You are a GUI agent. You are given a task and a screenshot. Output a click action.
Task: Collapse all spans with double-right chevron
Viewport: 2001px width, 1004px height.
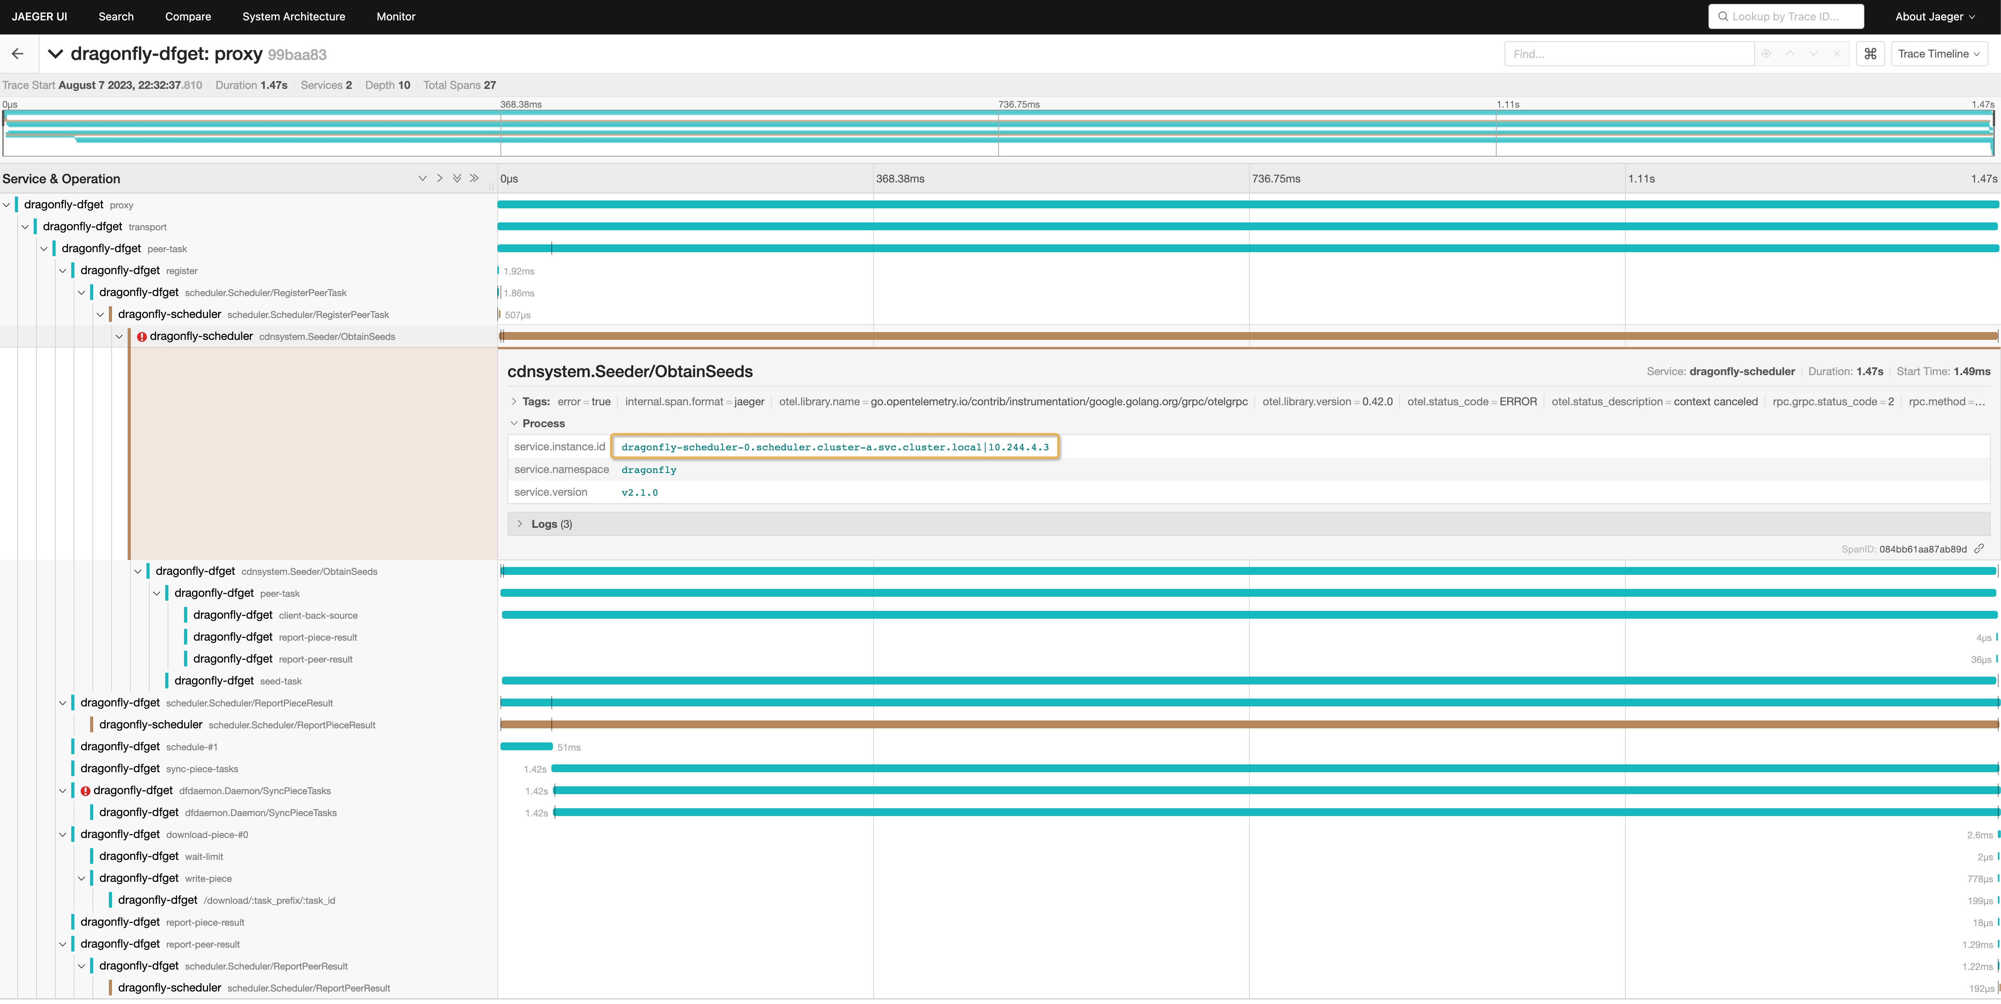click(x=474, y=179)
